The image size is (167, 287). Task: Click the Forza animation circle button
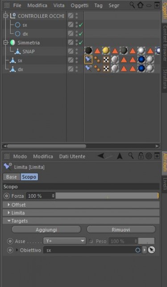tap(7, 196)
